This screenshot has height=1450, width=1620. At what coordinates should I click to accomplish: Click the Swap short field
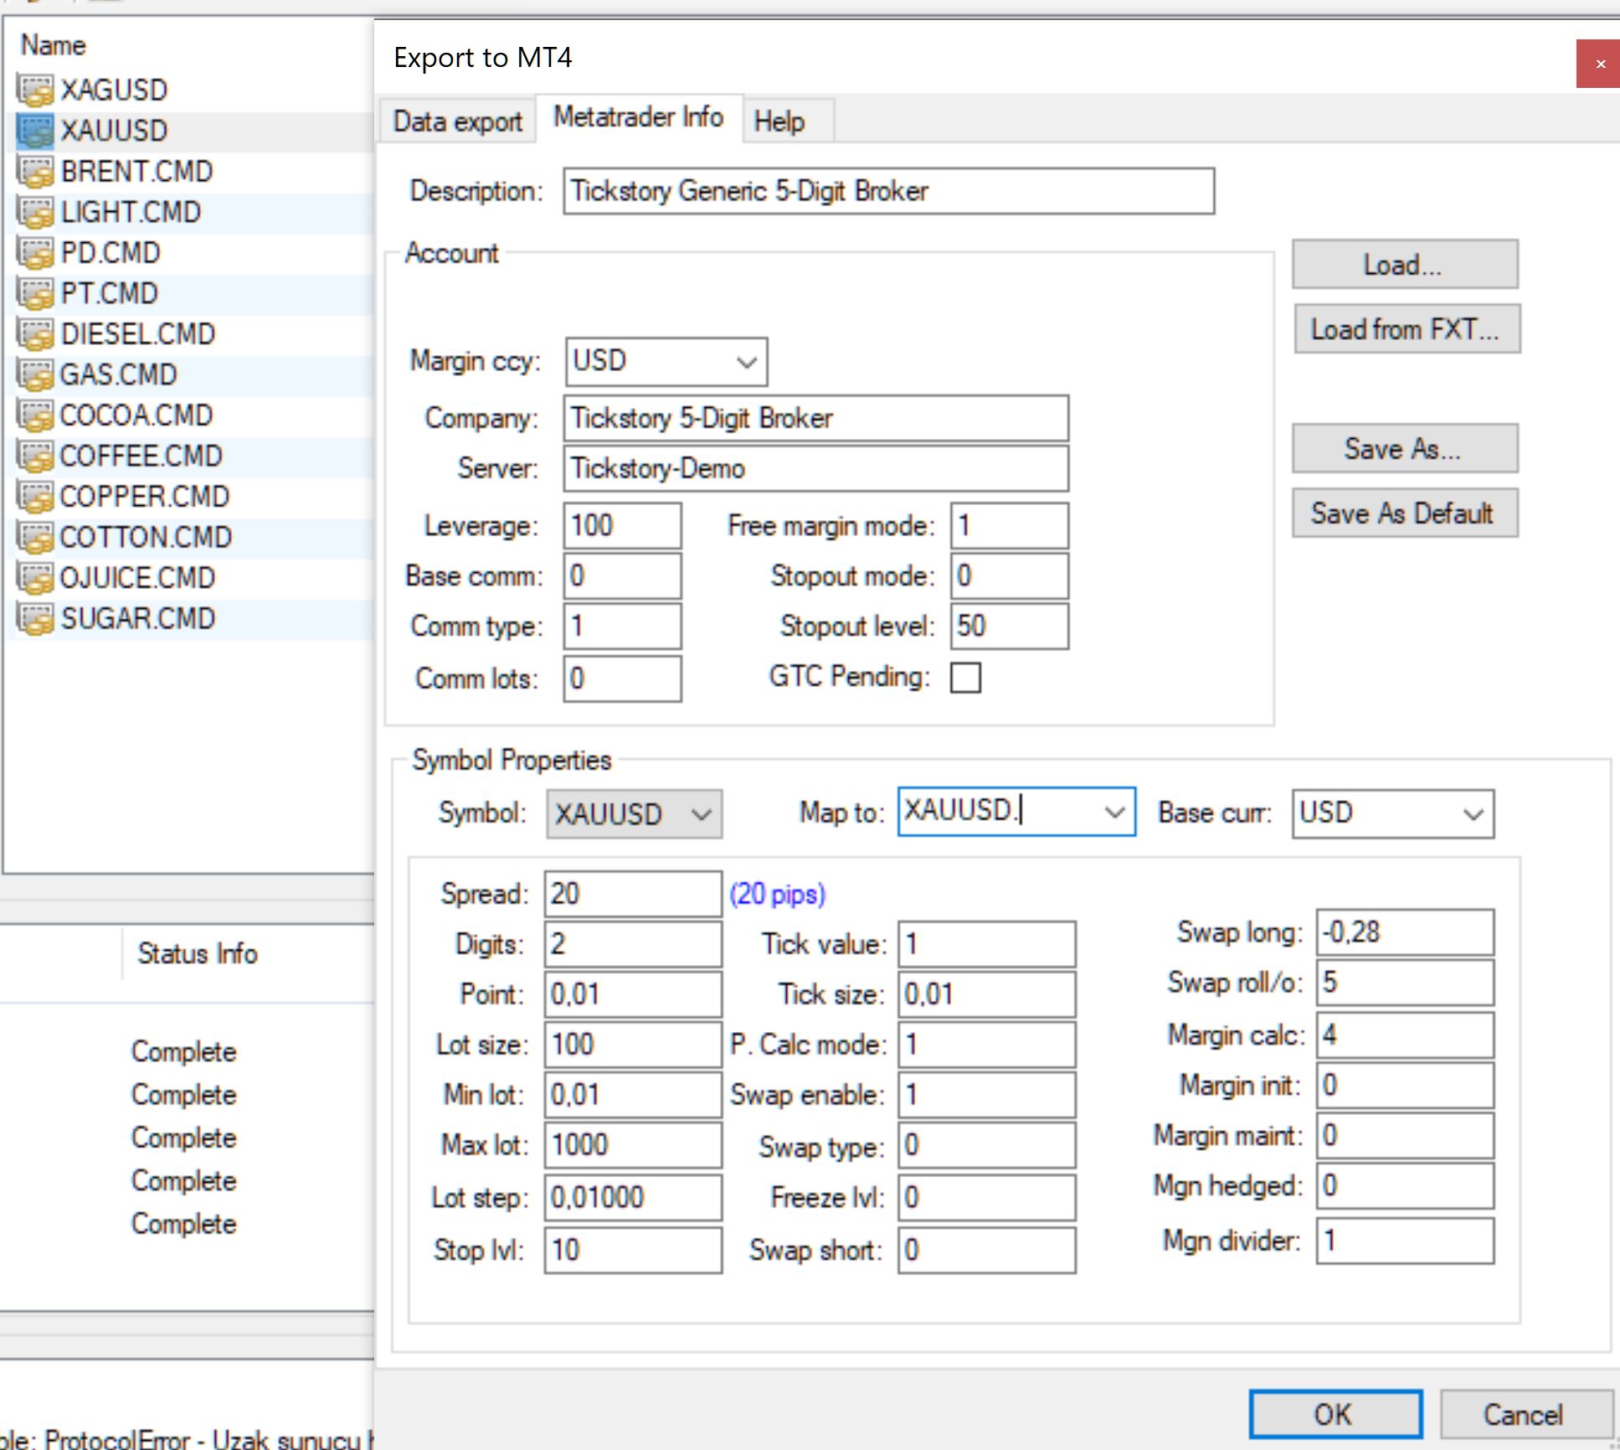987,1251
